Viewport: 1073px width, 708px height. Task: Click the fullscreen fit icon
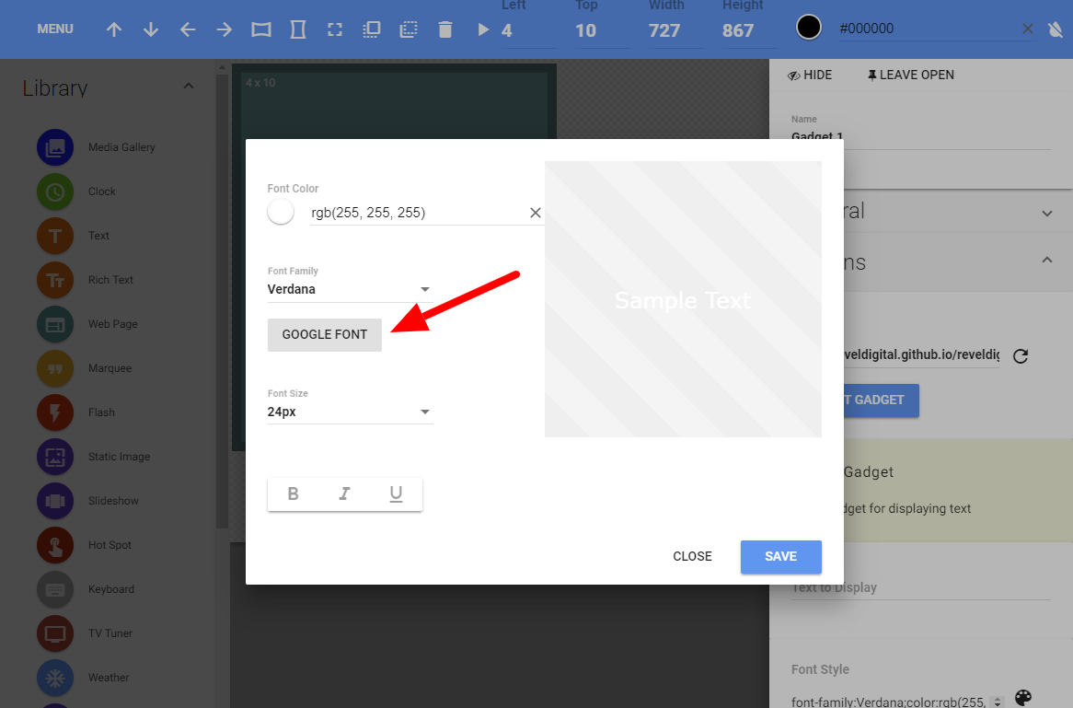pyautogui.click(x=335, y=29)
